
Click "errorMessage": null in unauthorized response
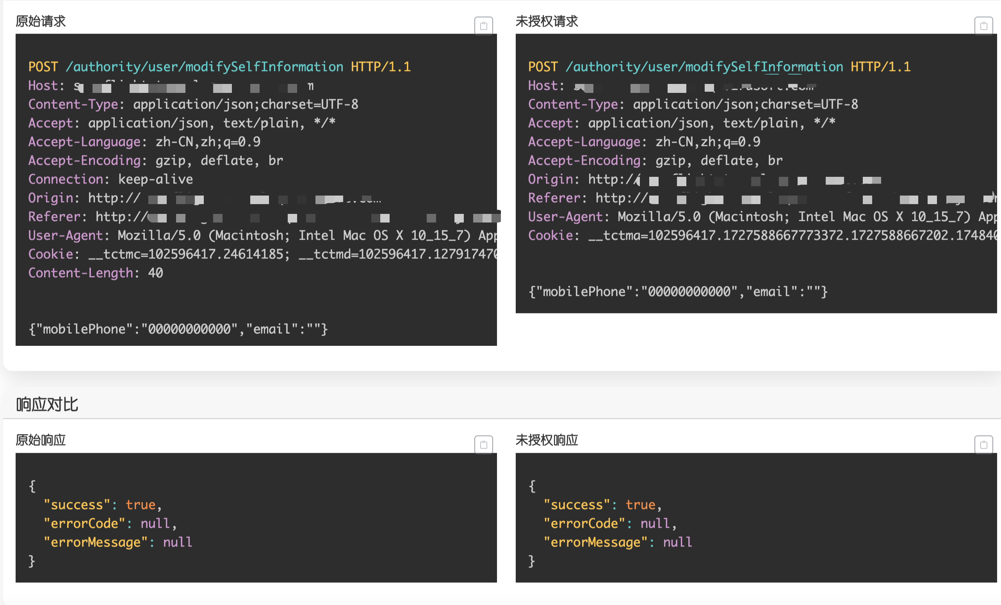(x=618, y=542)
